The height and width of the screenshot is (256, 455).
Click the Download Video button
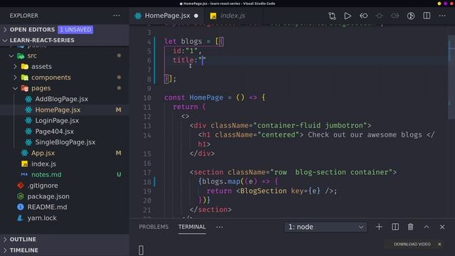pos(412,244)
